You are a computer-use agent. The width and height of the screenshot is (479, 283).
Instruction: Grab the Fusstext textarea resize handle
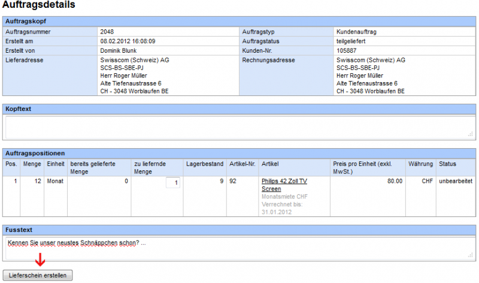coord(471,255)
